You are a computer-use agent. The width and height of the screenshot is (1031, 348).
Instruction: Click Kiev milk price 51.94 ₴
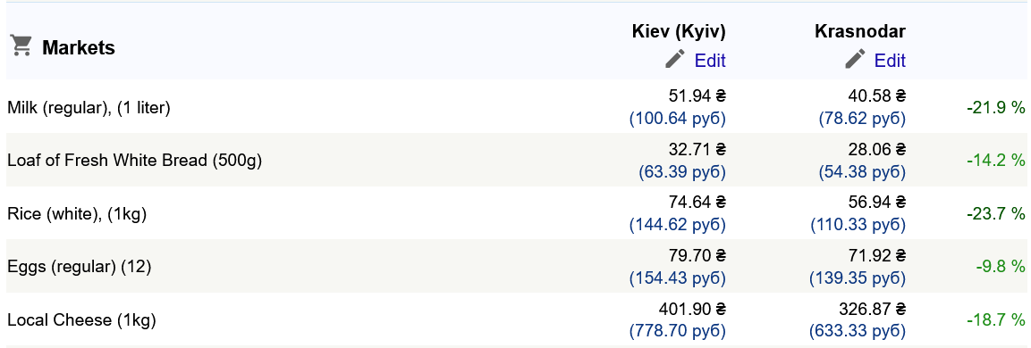click(697, 95)
